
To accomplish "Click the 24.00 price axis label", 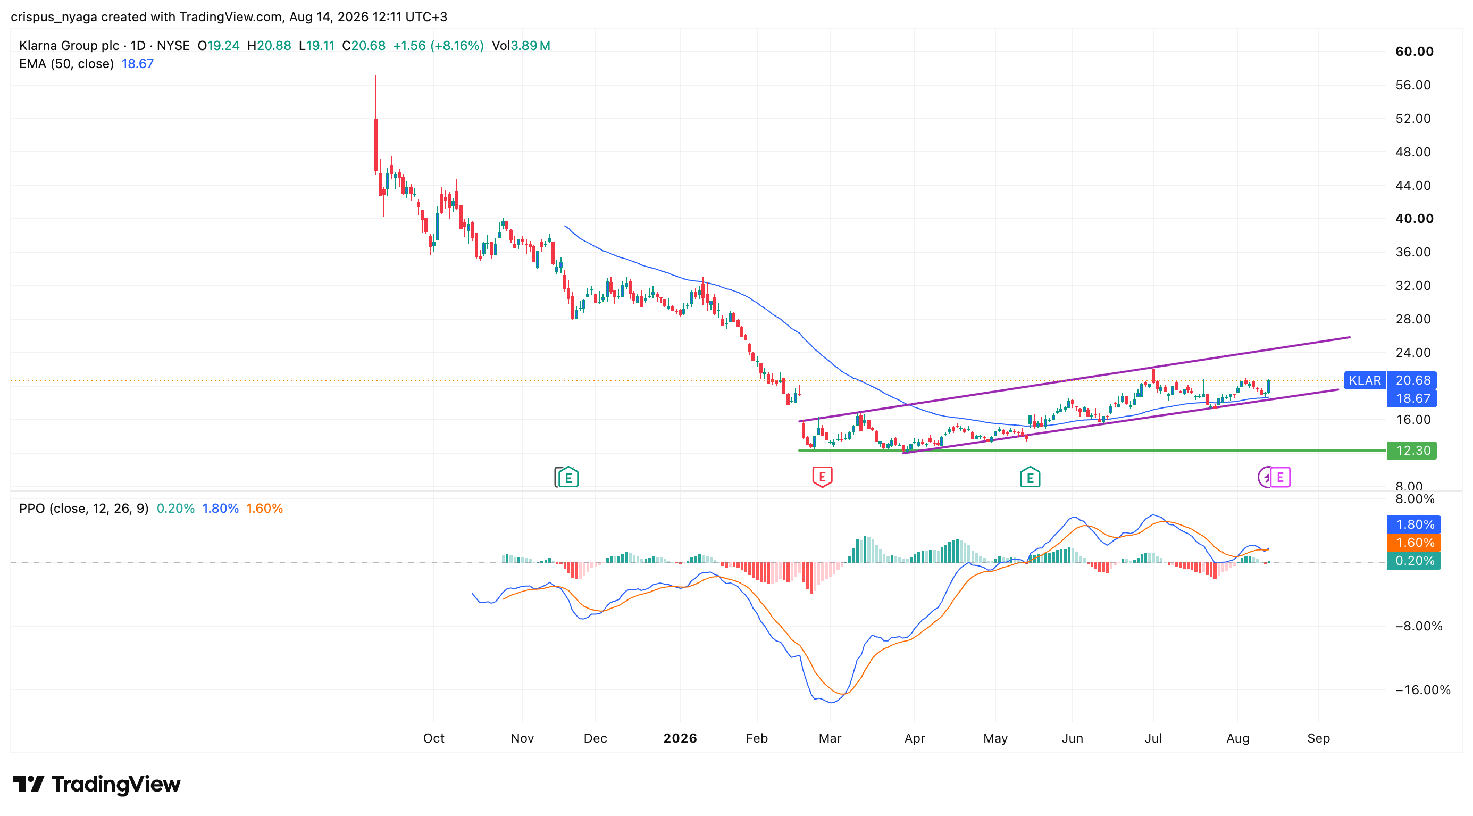I will (x=1413, y=352).
